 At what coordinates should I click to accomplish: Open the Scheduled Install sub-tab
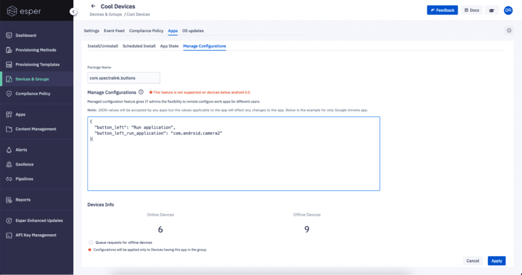pos(139,46)
